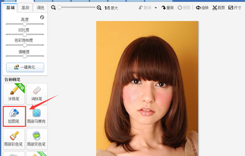Expand the undo history dropdown arrow

point(156,8)
